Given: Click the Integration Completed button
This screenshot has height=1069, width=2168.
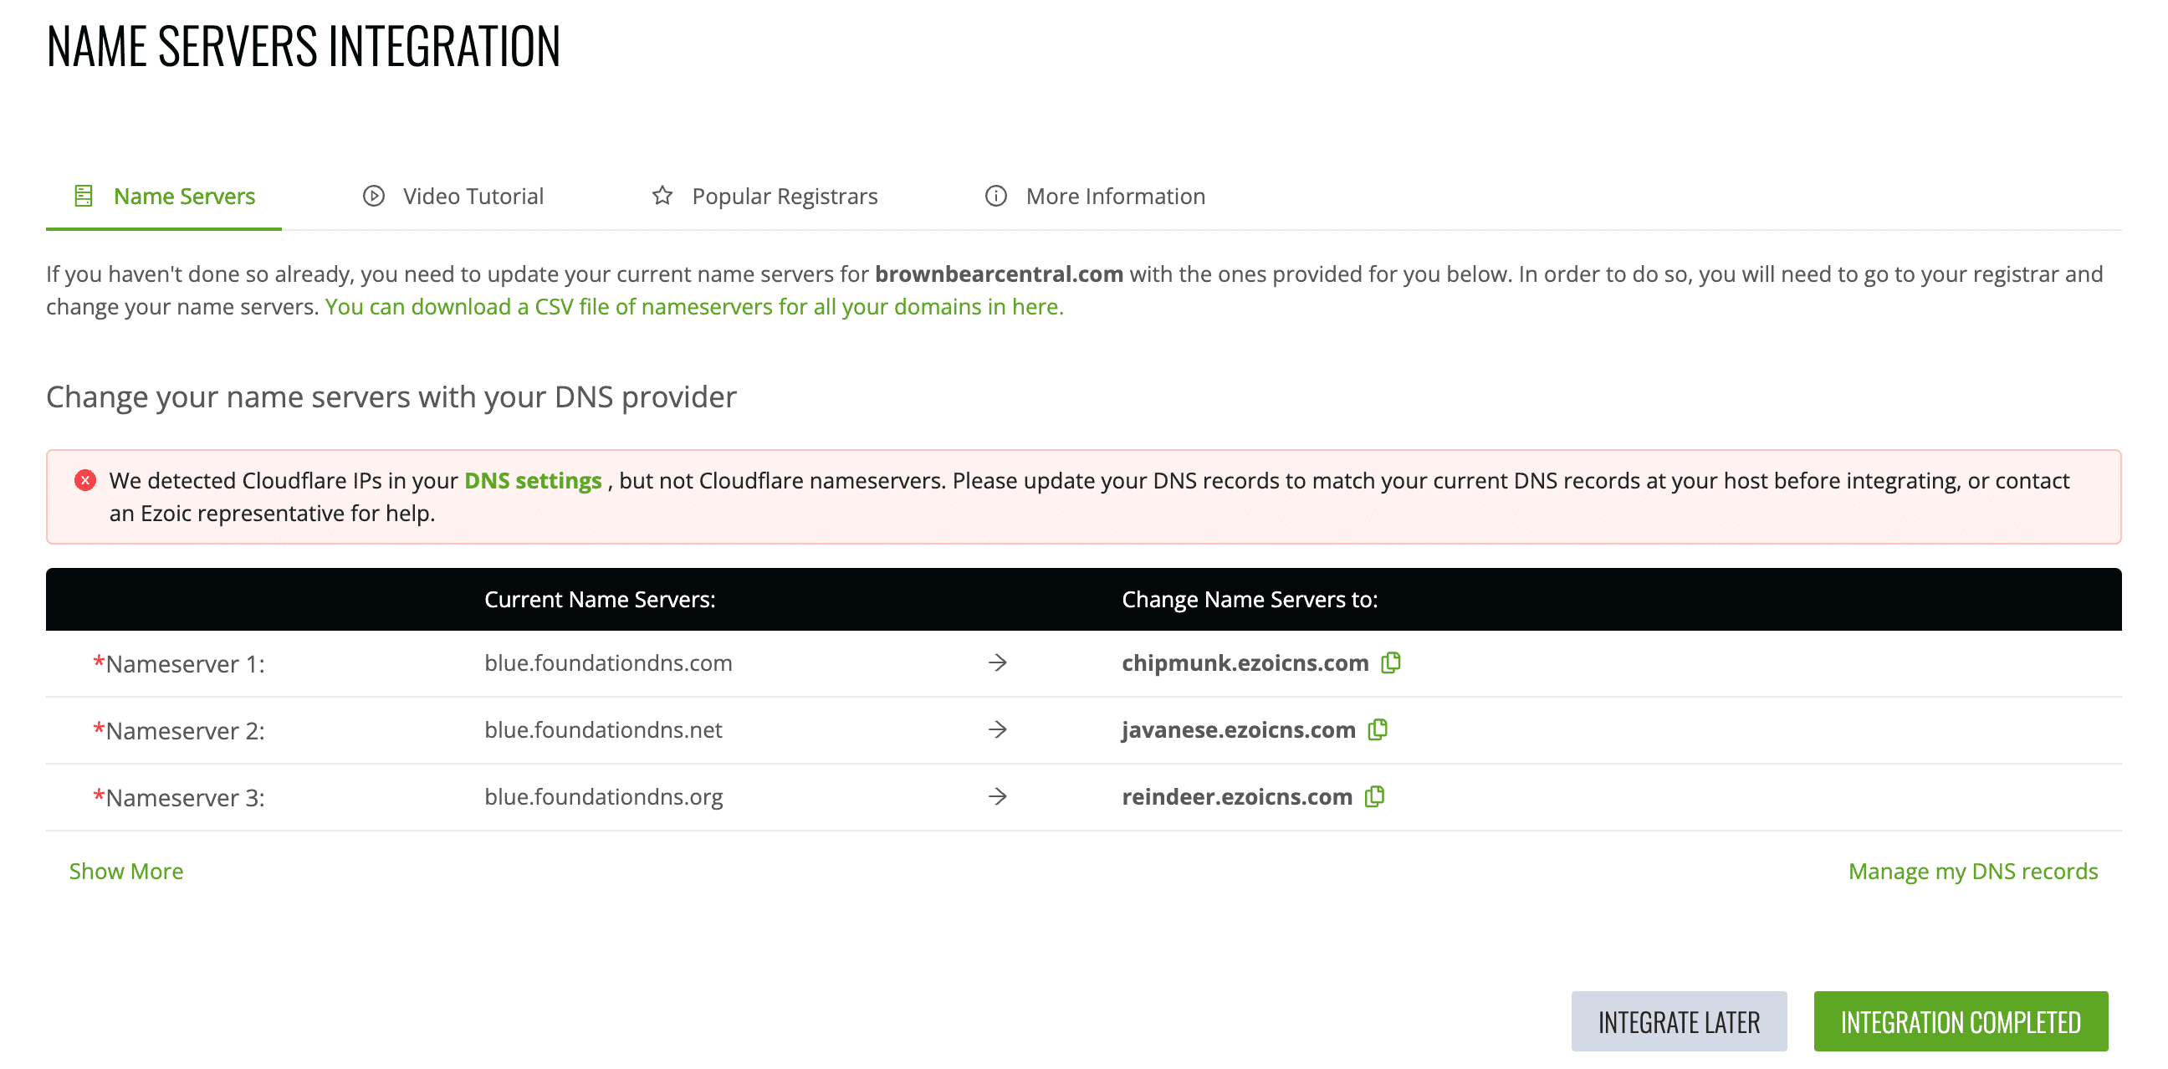Looking at the screenshot, I should [x=1961, y=1021].
